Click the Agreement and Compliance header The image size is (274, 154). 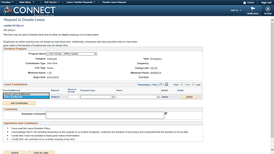(21, 123)
